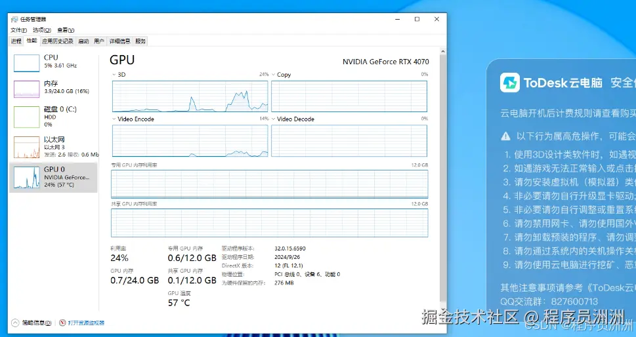
Task: Click the 57 °C GPU temperature value
Action: [x=179, y=302]
